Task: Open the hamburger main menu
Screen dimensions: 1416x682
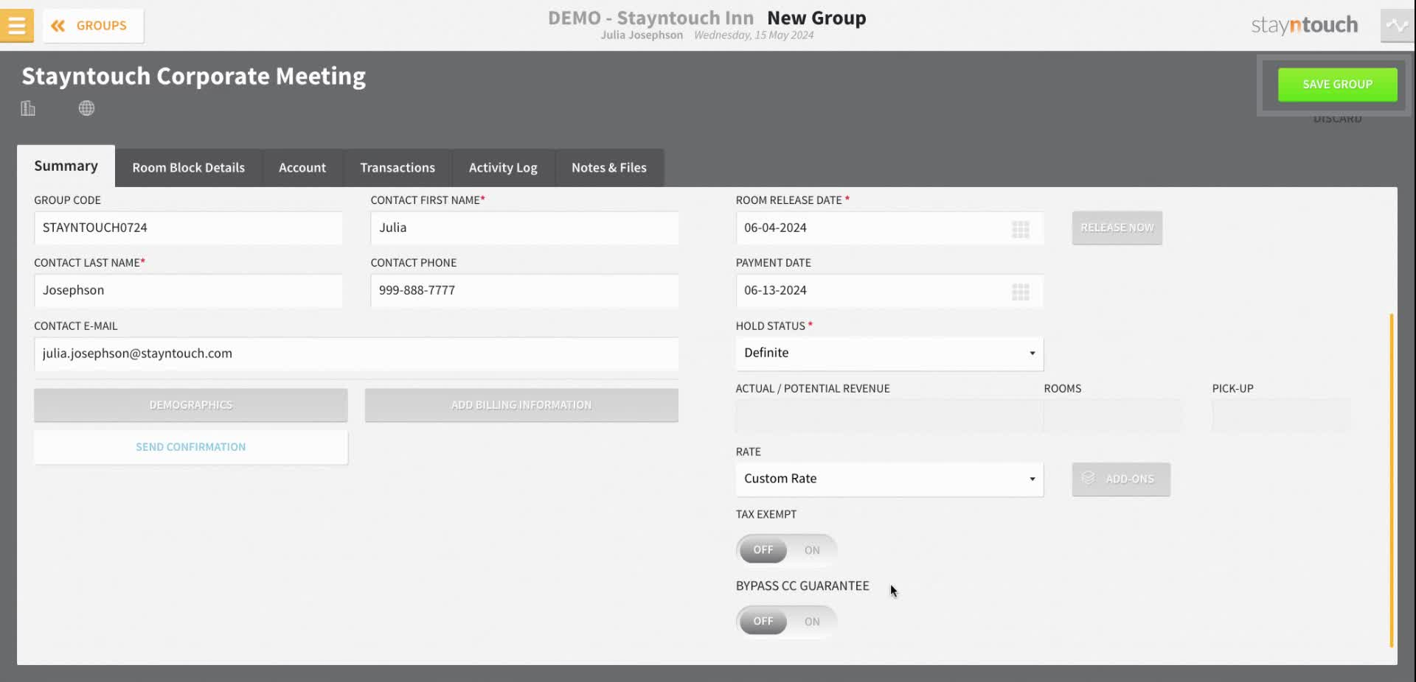Action: click(x=16, y=25)
